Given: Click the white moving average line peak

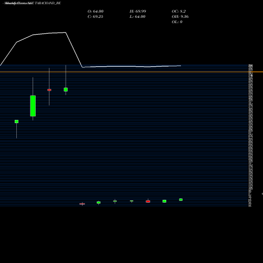Looking at the screenshot, I should tap(66, 33).
